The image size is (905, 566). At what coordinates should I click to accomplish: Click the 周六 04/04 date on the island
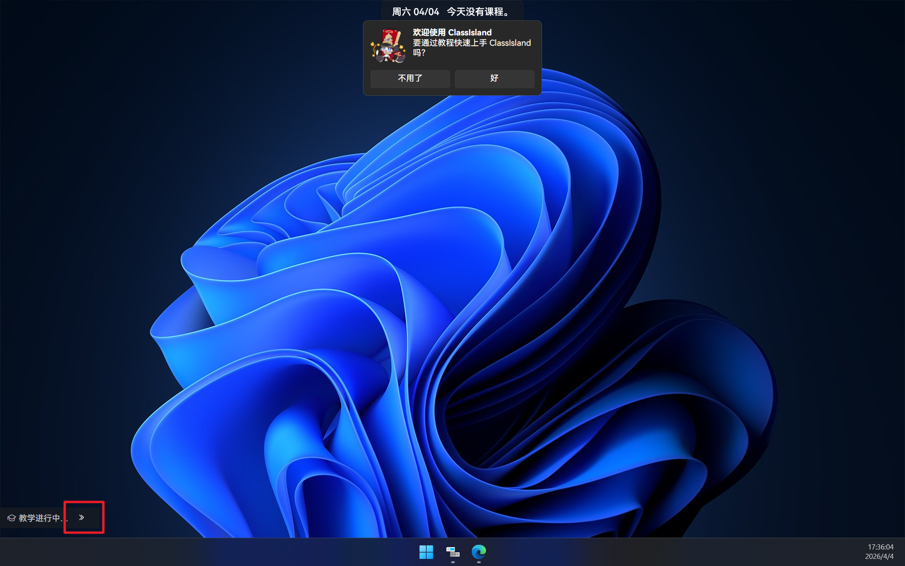(415, 12)
